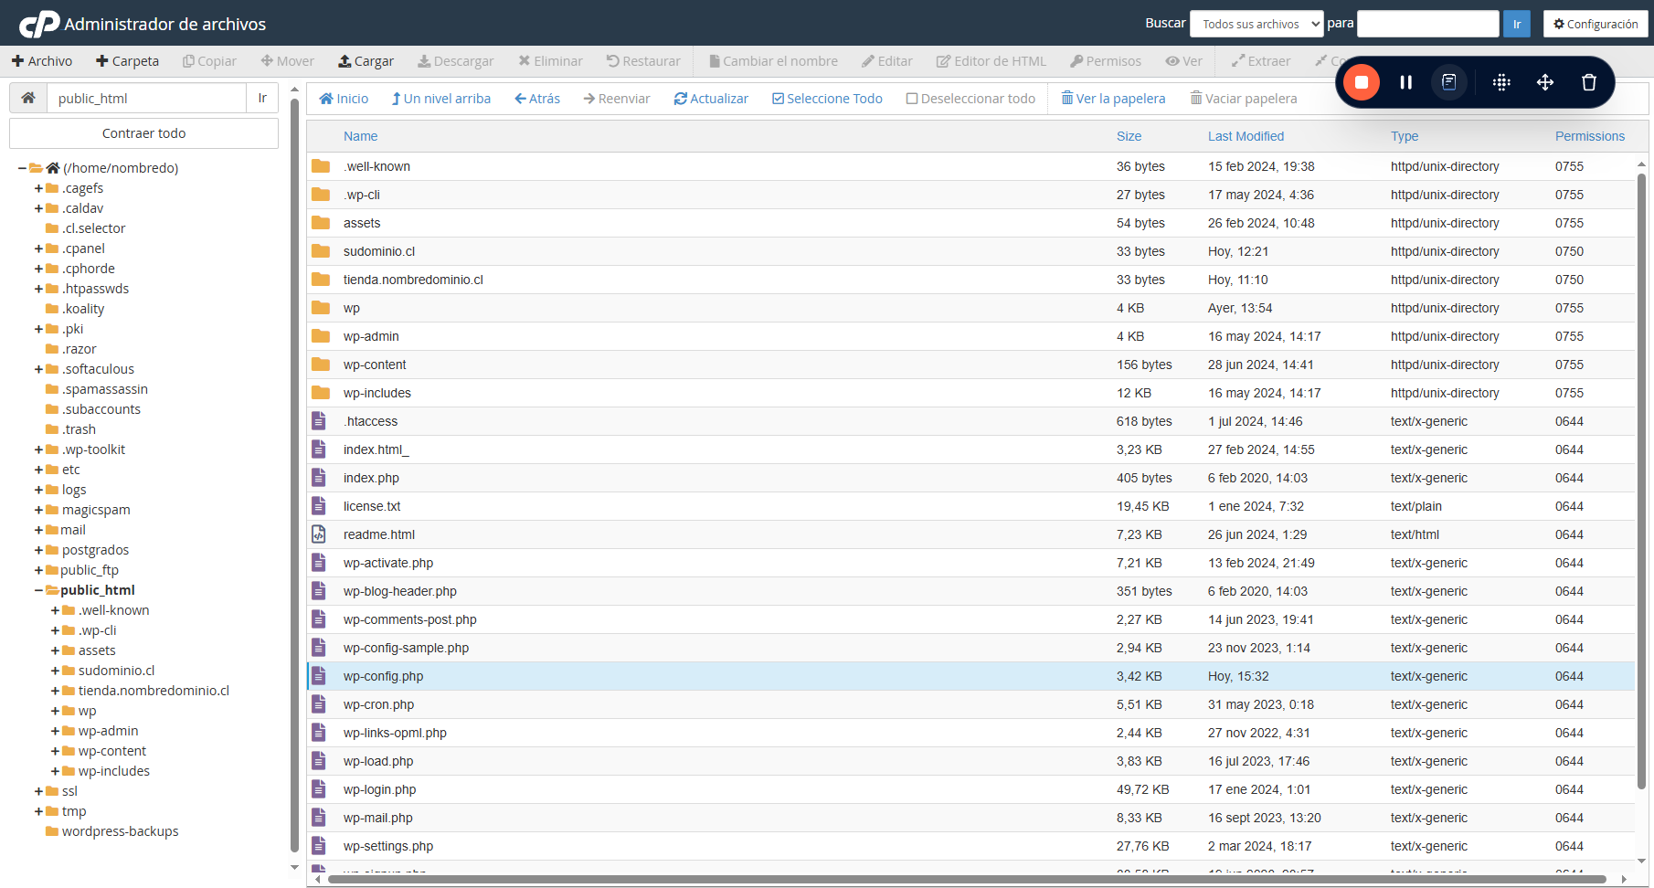Click Mover in the toolbar

pos(287,61)
